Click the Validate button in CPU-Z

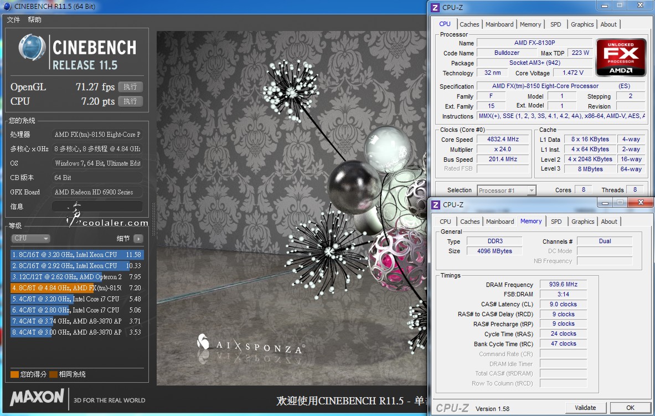(585, 408)
